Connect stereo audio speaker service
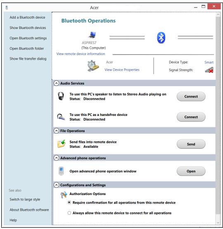This screenshot has height=229, width=223. 191,96
